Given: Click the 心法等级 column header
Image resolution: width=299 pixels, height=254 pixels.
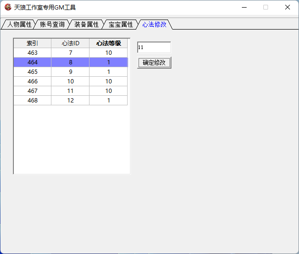Looking at the screenshot, I should 109,43.
